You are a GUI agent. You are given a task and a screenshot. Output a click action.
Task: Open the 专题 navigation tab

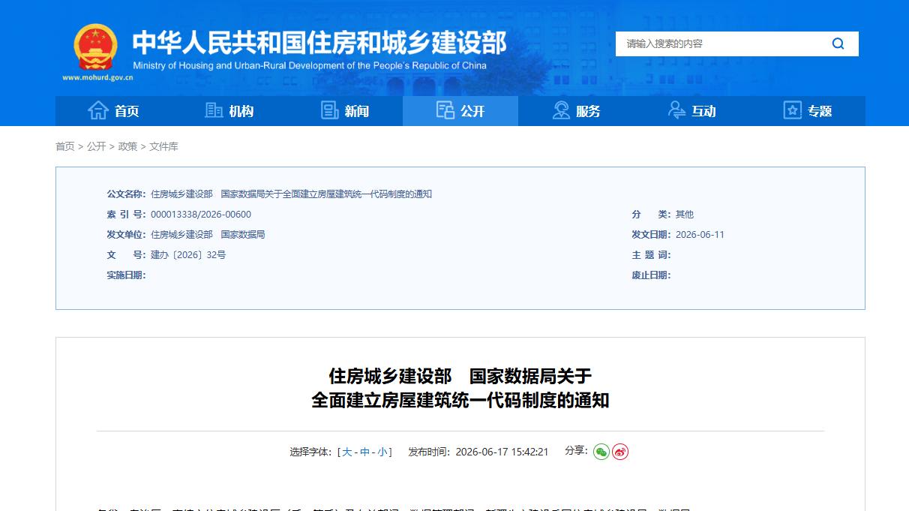coord(808,111)
